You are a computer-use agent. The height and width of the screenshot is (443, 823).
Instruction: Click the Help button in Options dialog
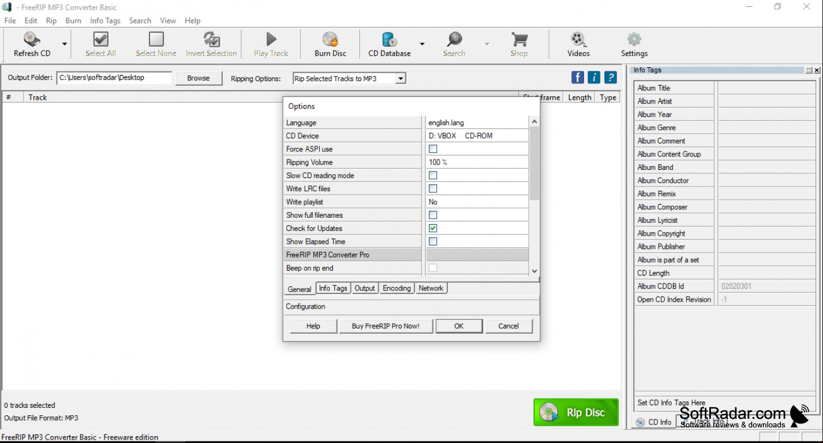tap(313, 326)
